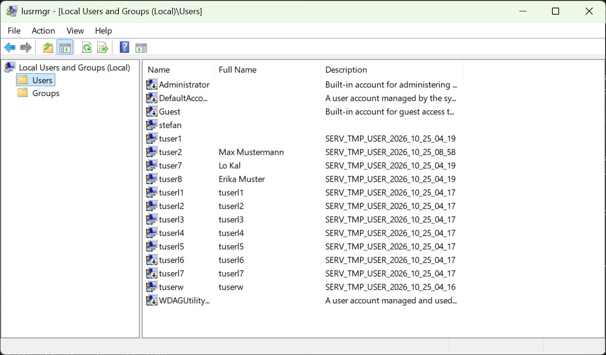Click the description 'Built-in account for guest access'
The image size is (606, 355).
[x=390, y=112]
